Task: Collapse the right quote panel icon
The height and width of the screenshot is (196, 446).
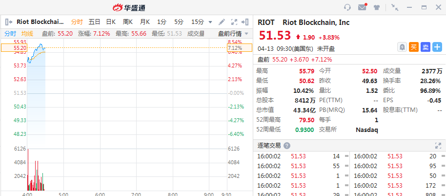Action: 246,22
